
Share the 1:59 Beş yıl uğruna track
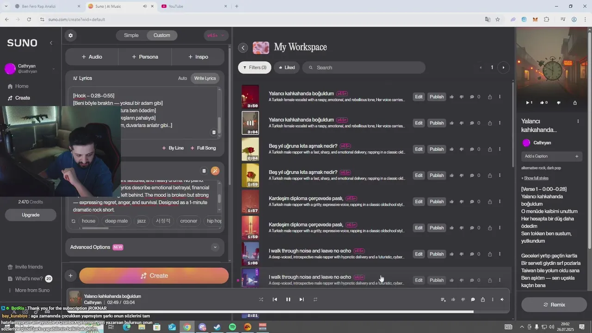[489, 175]
